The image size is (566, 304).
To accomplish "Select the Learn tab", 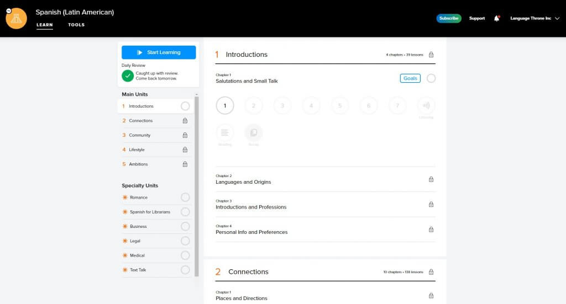I will coord(44,25).
